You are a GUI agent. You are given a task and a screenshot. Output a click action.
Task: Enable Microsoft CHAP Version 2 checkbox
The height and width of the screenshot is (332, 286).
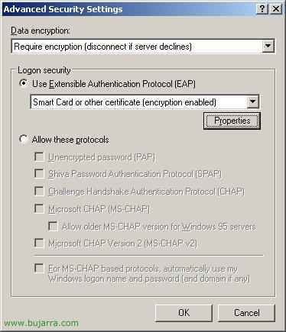39,243
